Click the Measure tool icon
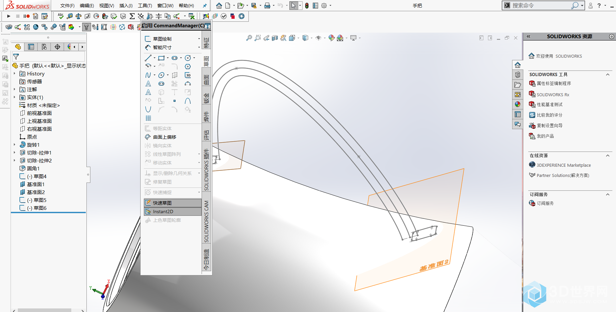 pos(70,16)
